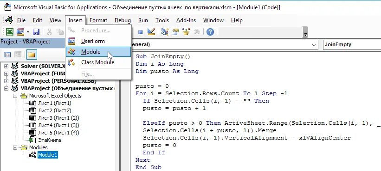
Task: Open the Window menu
Action: click(x=213, y=20)
